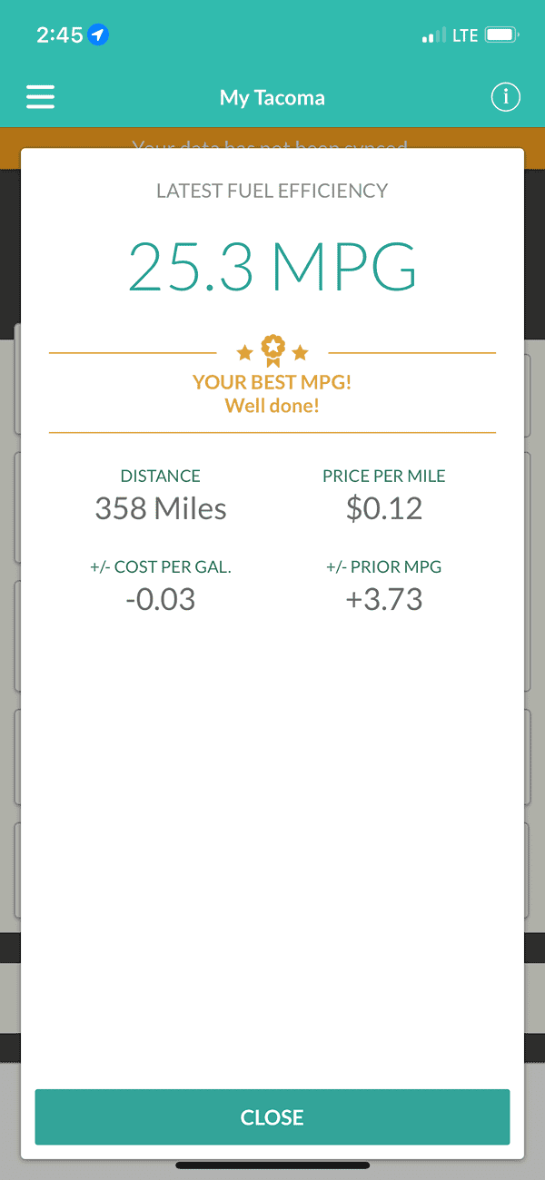The image size is (545, 1180).
Task: Tap the info icon in header
Action: (505, 97)
